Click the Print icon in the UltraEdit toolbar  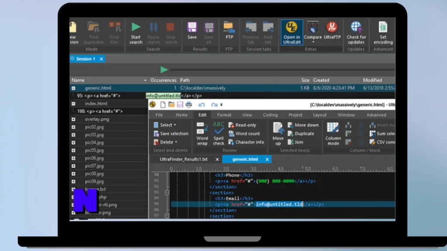[x=189, y=105]
